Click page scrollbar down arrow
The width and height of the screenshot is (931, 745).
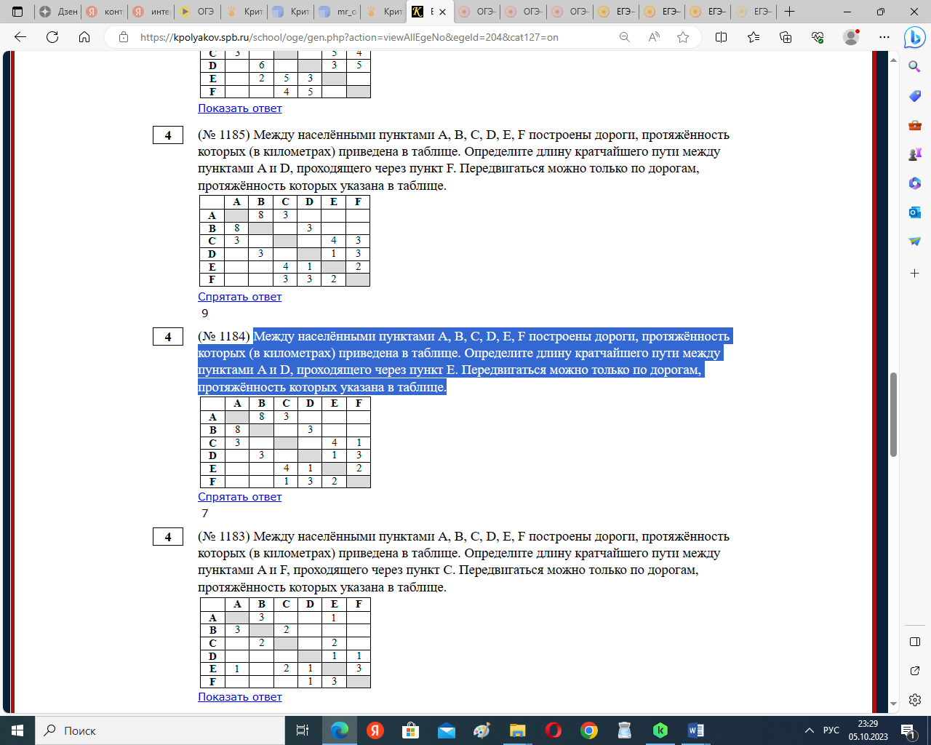pyautogui.click(x=893, y=705)
